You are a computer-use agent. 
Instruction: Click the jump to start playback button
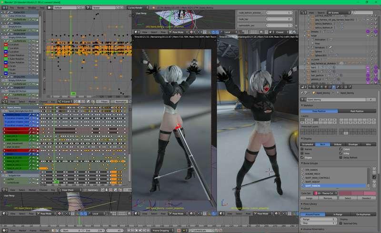coord(129,230)
